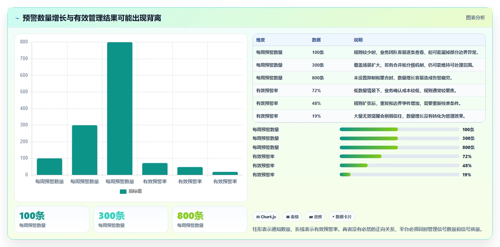Click the shortest chart bar near 19
Viewport: 500px width, 247px height.
225,173
